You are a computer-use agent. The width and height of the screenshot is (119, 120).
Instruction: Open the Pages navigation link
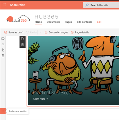click(68, 22)
